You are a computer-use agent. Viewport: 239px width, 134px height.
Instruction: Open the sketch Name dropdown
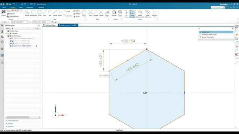point(21,11)
